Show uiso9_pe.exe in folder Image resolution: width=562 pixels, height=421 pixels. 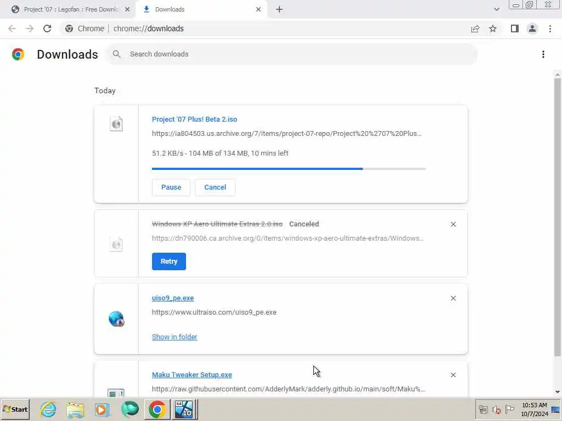(175, 337)
